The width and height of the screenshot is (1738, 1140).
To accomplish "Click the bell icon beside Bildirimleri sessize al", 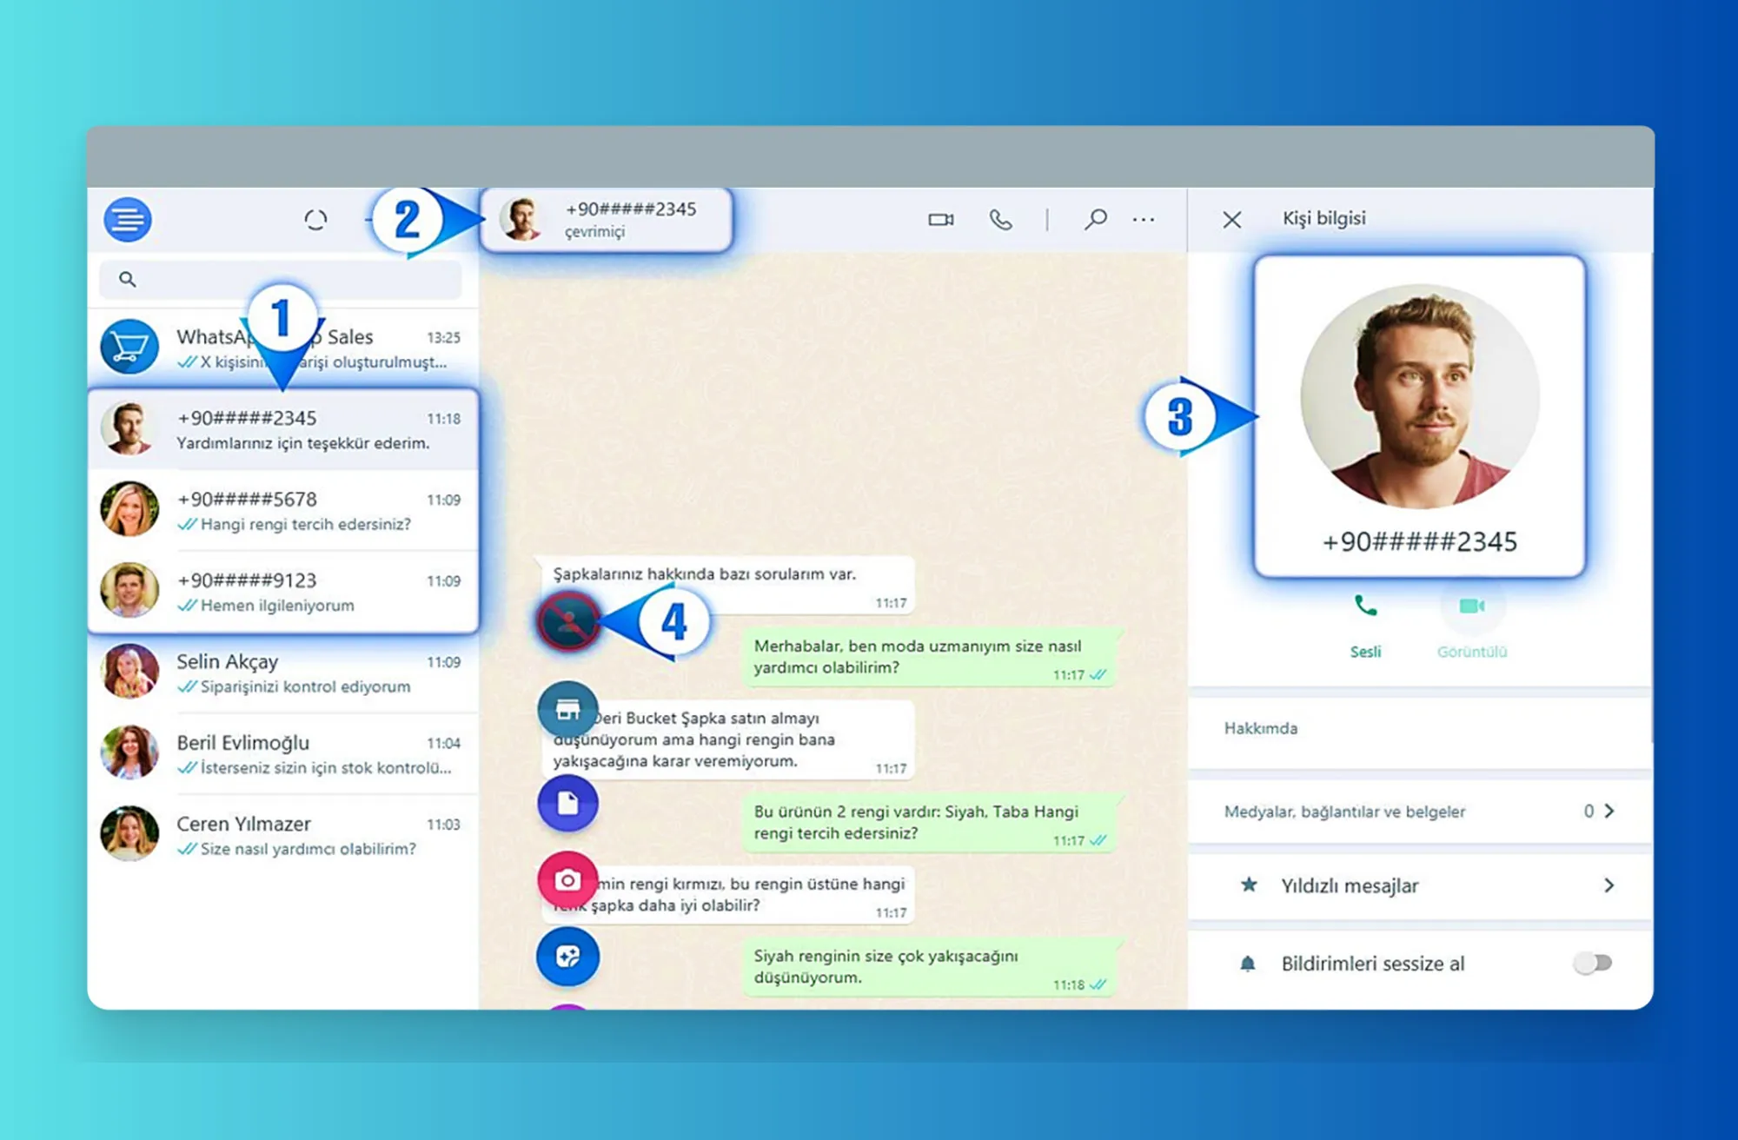I will 1248,963.
